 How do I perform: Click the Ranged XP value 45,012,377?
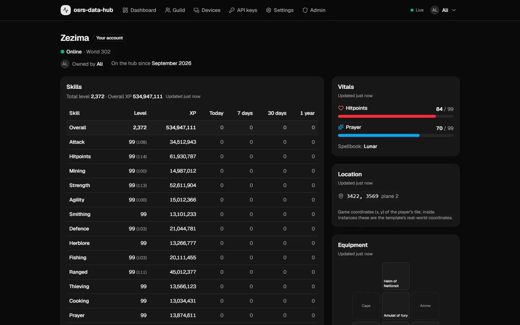[183, 272]
